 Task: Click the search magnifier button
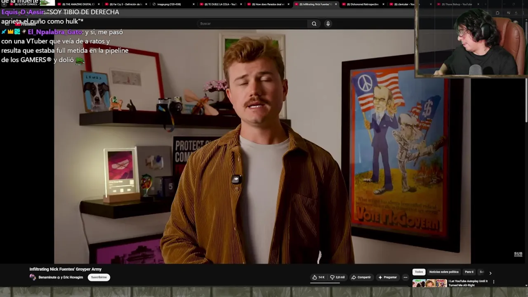(x=314, y=24)
